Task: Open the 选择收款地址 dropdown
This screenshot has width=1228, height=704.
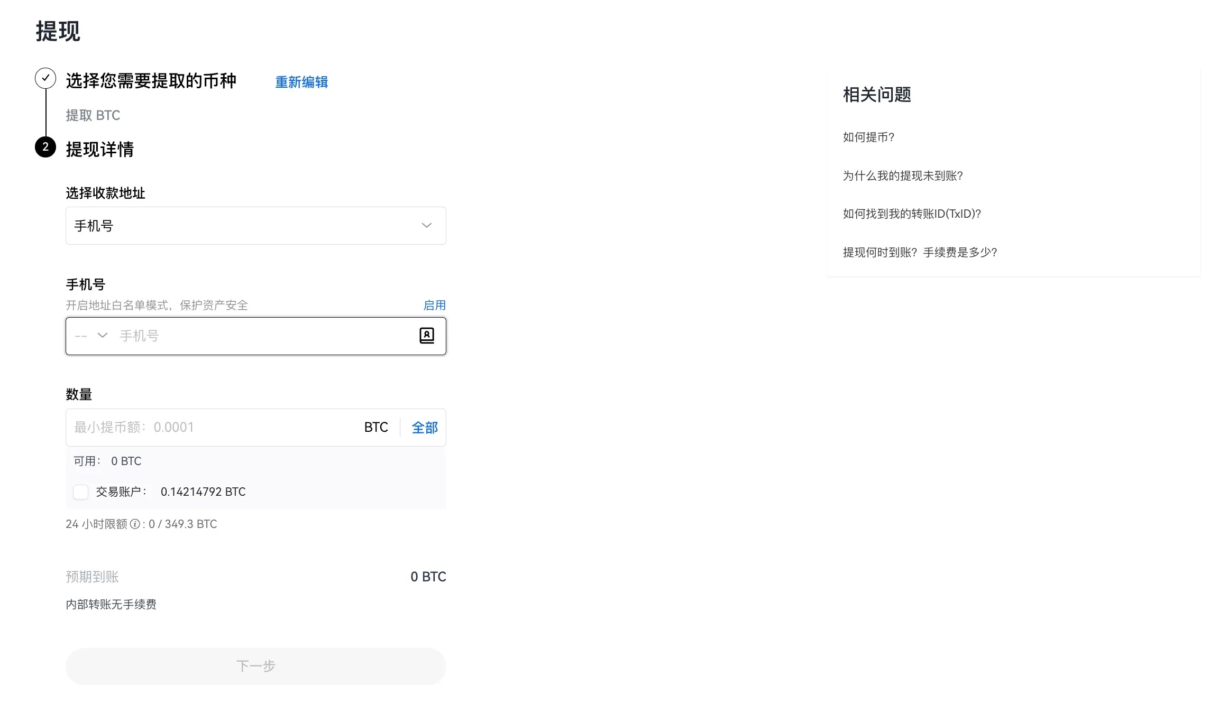Action: click(255, 226)
